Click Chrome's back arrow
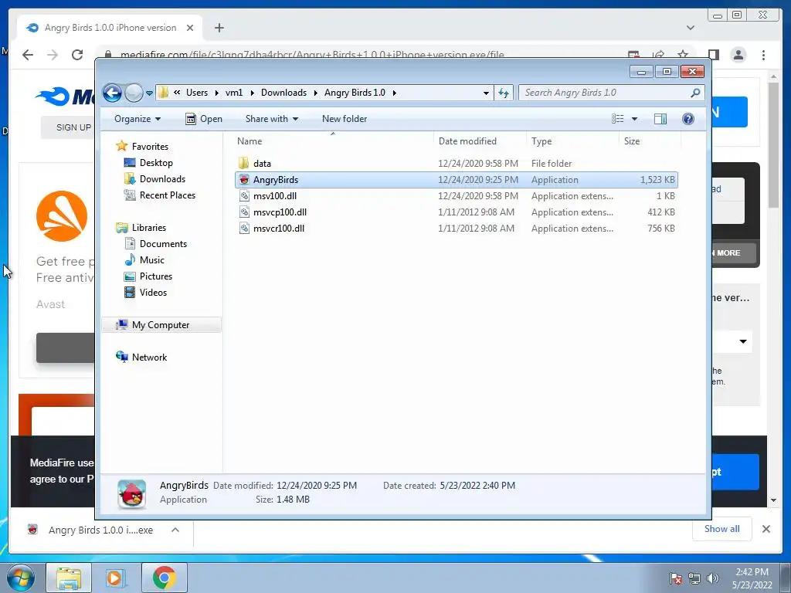Image resolution: width=791 pixels, height=593 pixels. 28,55
